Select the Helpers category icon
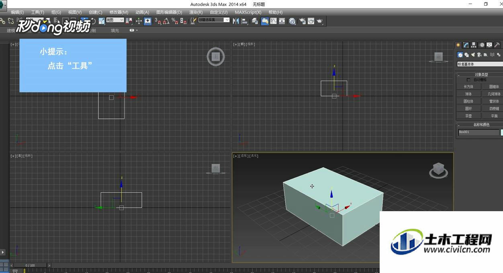The image size is (503, 273). 485,55
